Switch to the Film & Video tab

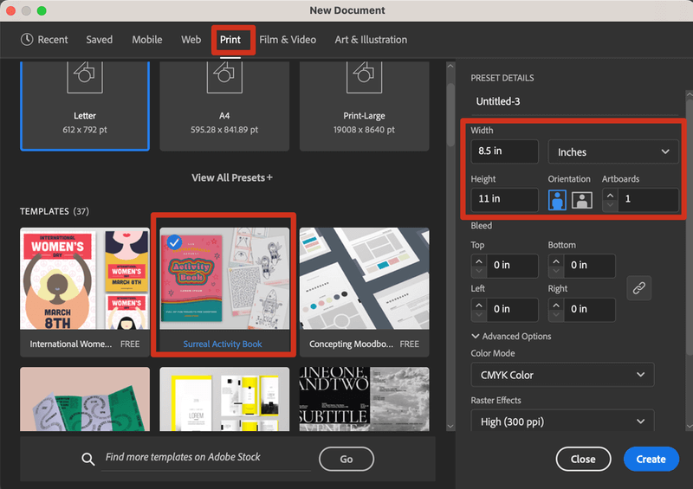coord(288,40)
